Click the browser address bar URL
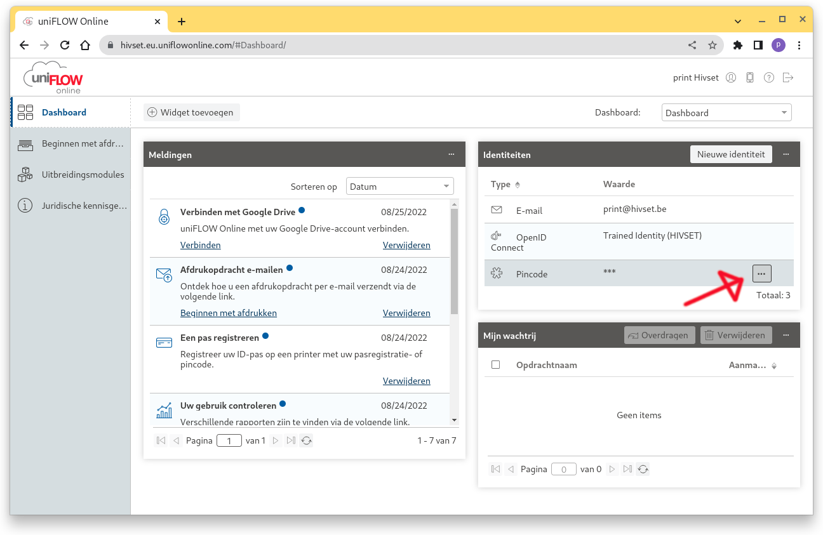The height and width of the screenshot is (535, 823). point(203,45)
